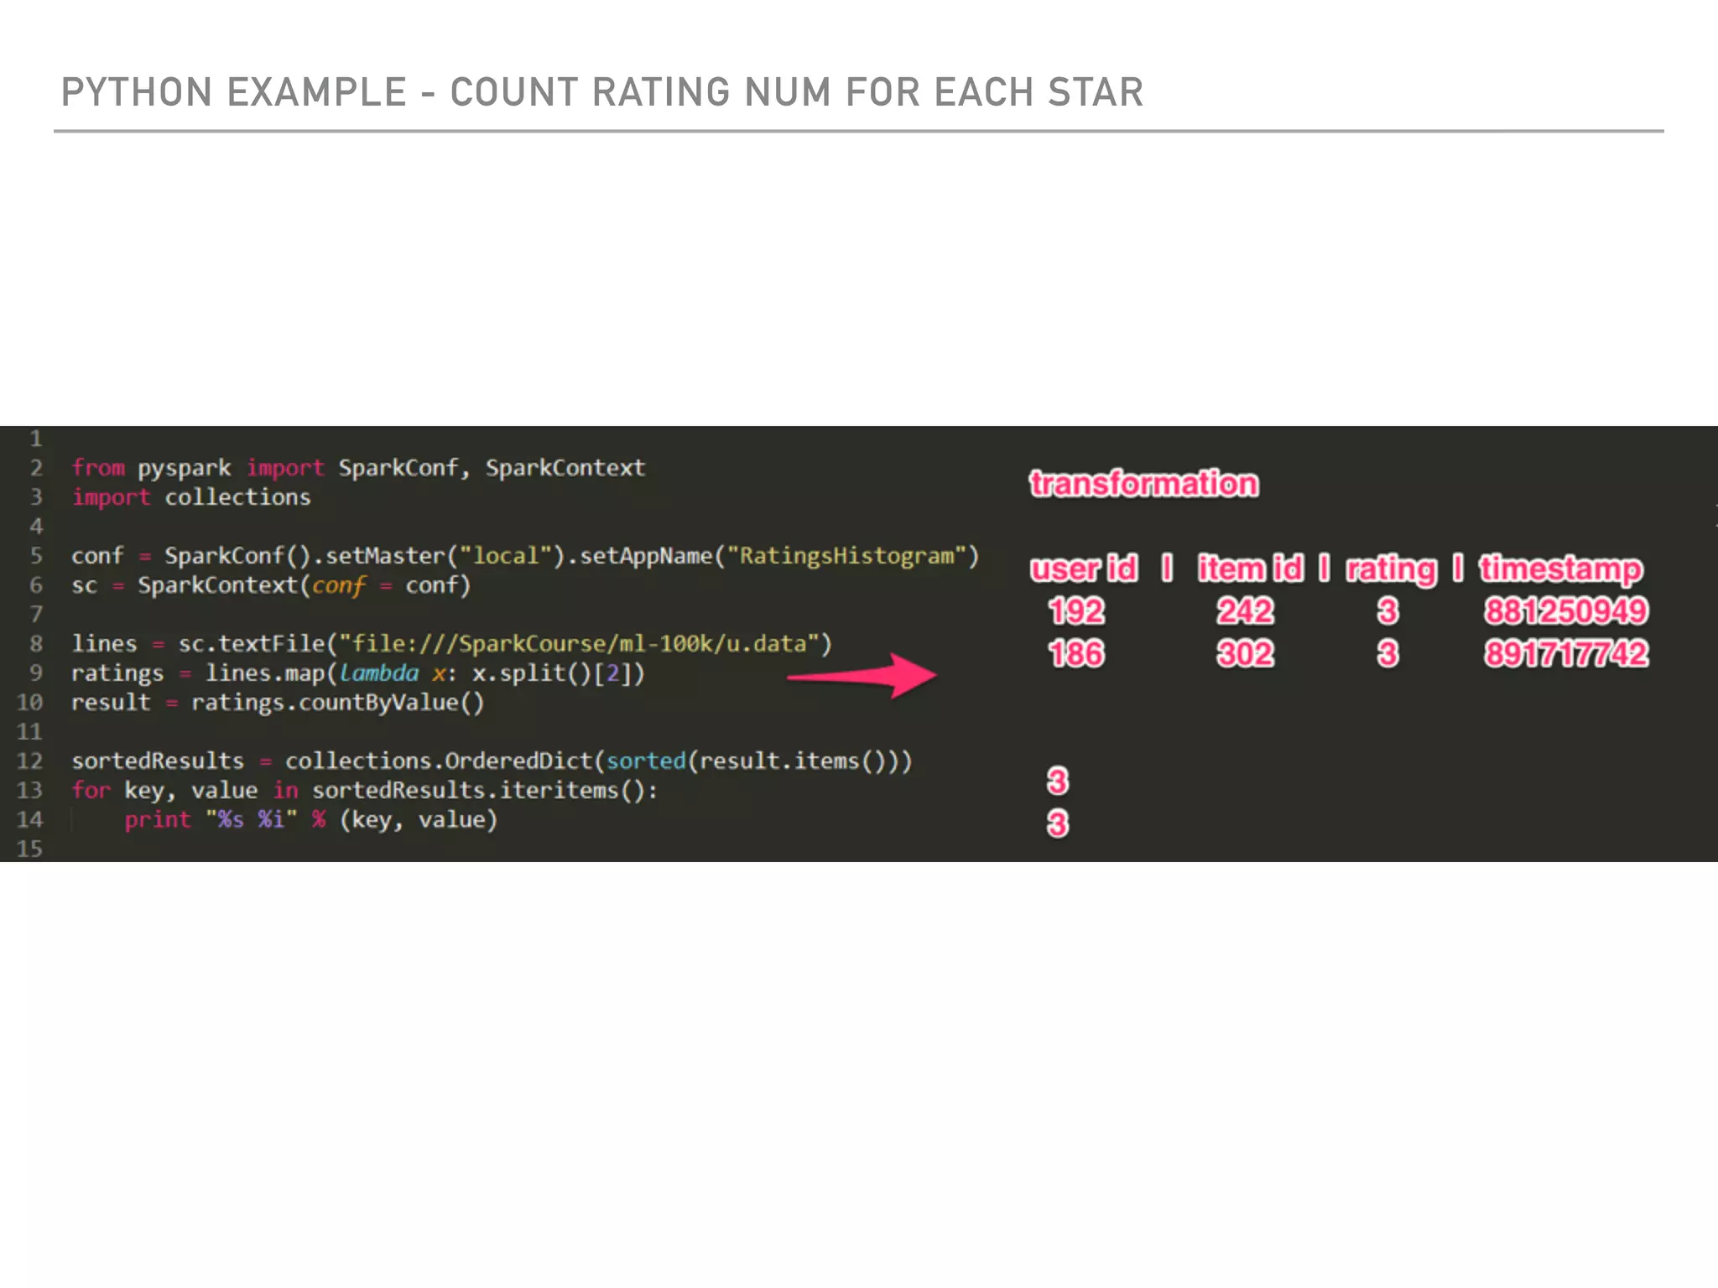This screenshot has width=1718, height=1288.
Task: Click the 'print "%s %i"' code line
Action: (x=311, y=820)
